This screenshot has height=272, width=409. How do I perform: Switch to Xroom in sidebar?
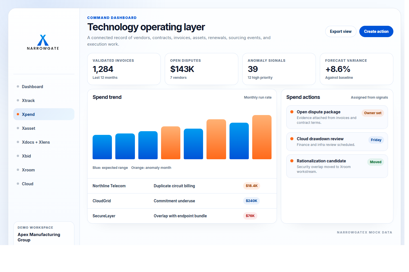44,170
